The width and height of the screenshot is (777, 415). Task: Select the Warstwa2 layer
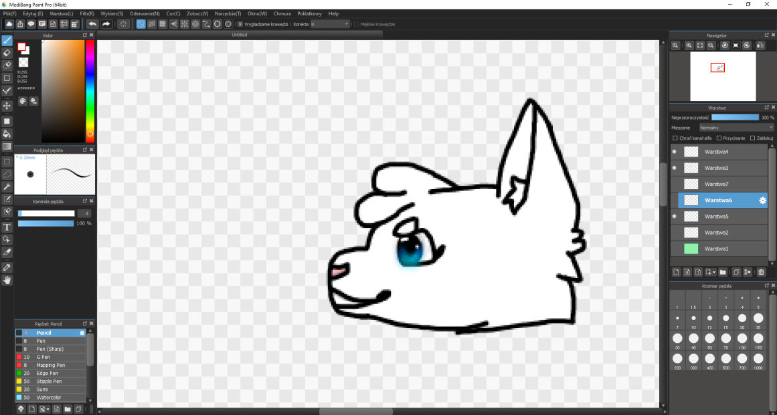[719, 233]
